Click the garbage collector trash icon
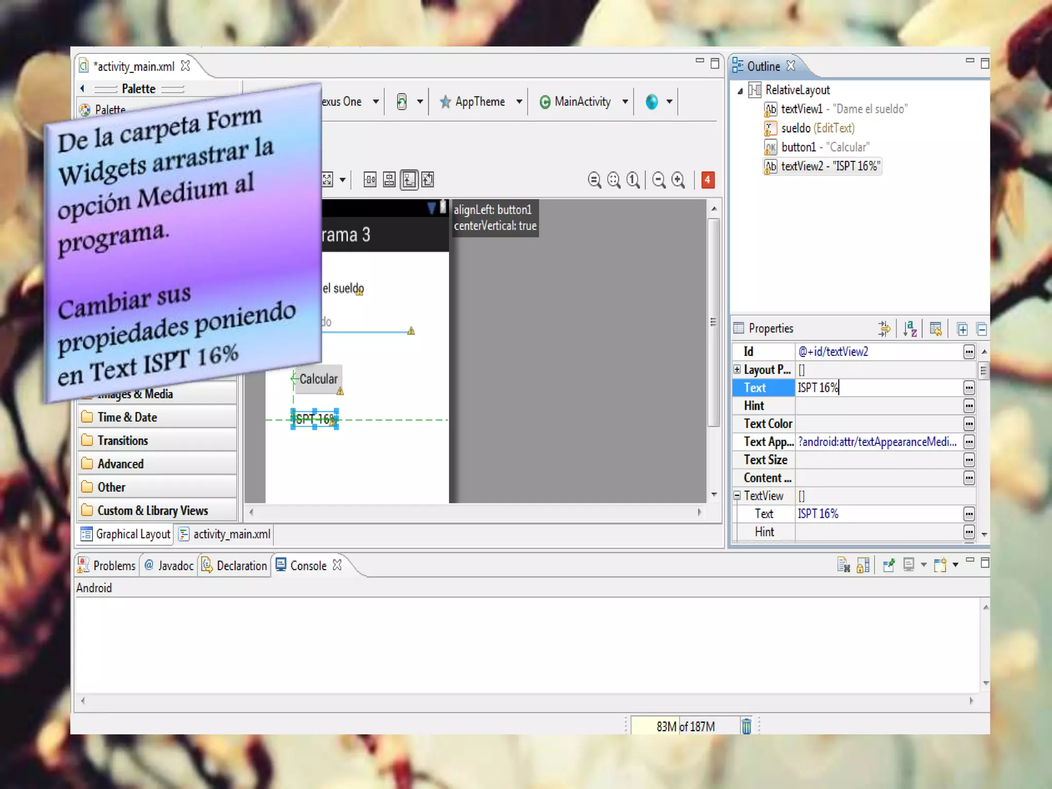 (x=746, y=726)
